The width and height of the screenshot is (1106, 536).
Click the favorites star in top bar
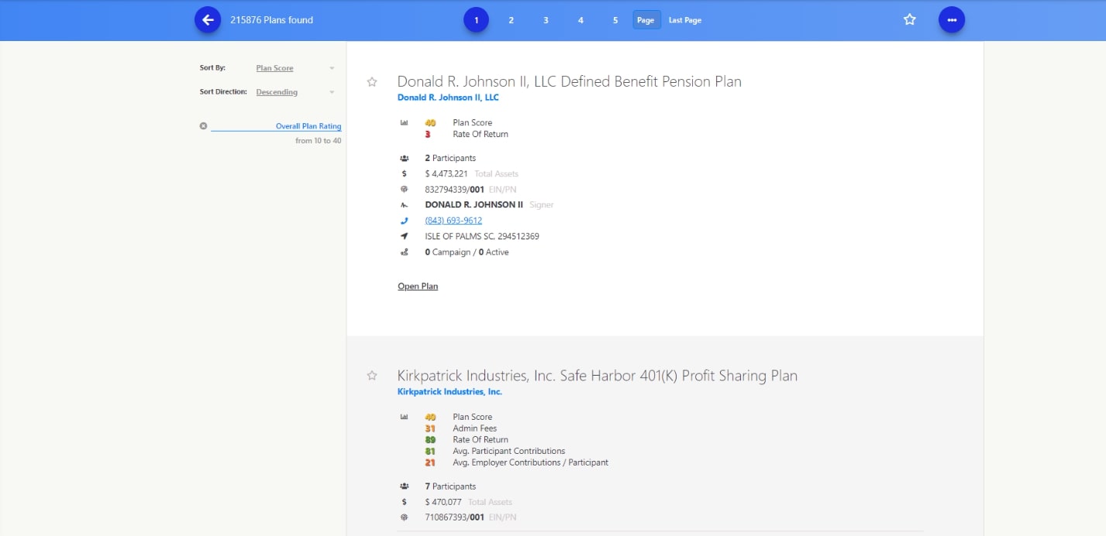[910, 20]
